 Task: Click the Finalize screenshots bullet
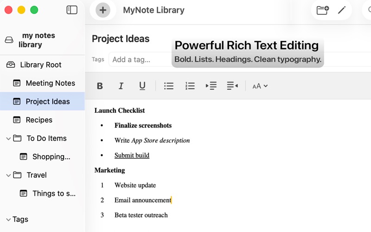click(x=143, y=125)
